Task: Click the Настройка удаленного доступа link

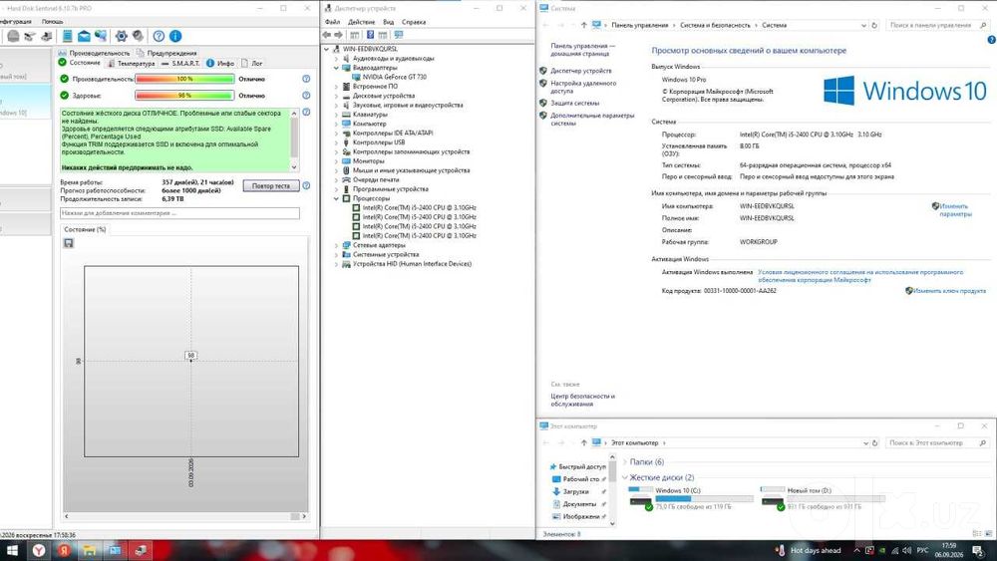Action: tap(582, 87)
